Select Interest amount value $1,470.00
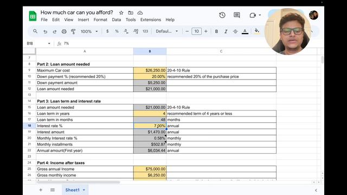This screenshot has height=195, width=347. click(150, 132)
